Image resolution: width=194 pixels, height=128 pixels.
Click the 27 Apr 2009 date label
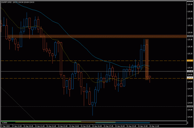5,126
